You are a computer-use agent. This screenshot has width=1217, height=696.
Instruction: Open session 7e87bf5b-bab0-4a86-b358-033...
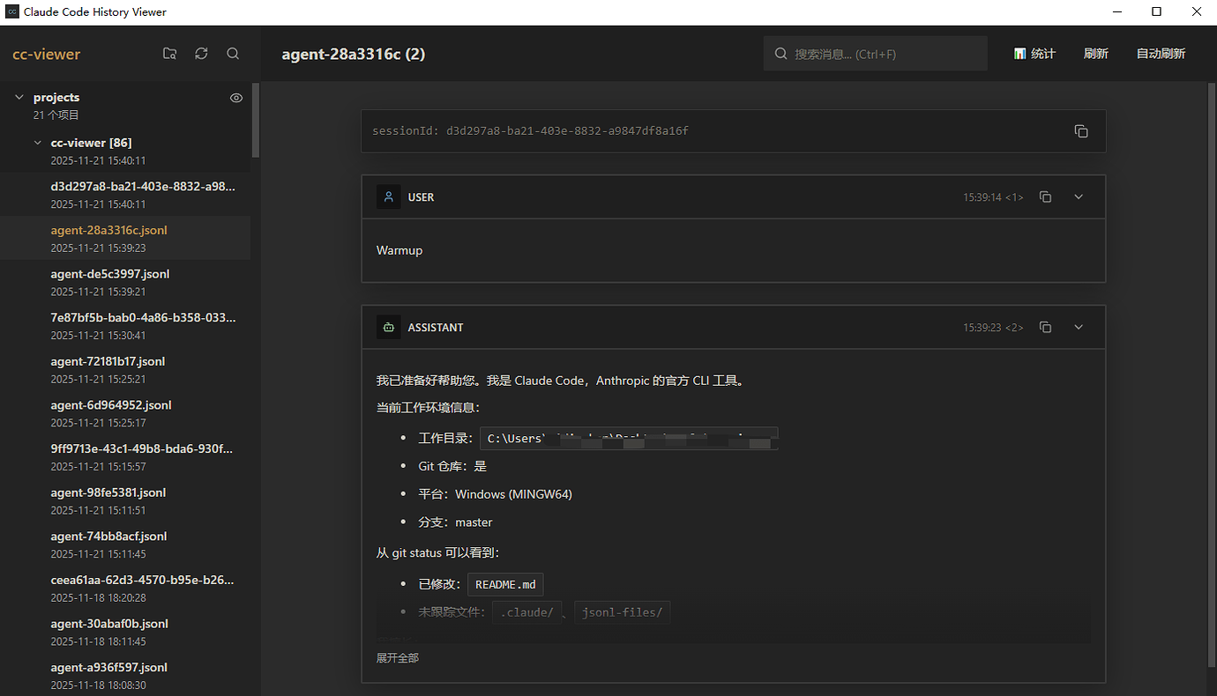pyautogui.click(x=125, y=326)
